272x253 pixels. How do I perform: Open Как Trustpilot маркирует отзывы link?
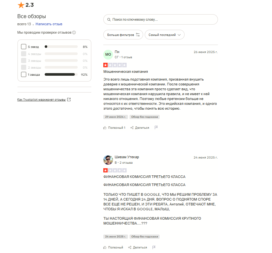(x=41, y=99)
